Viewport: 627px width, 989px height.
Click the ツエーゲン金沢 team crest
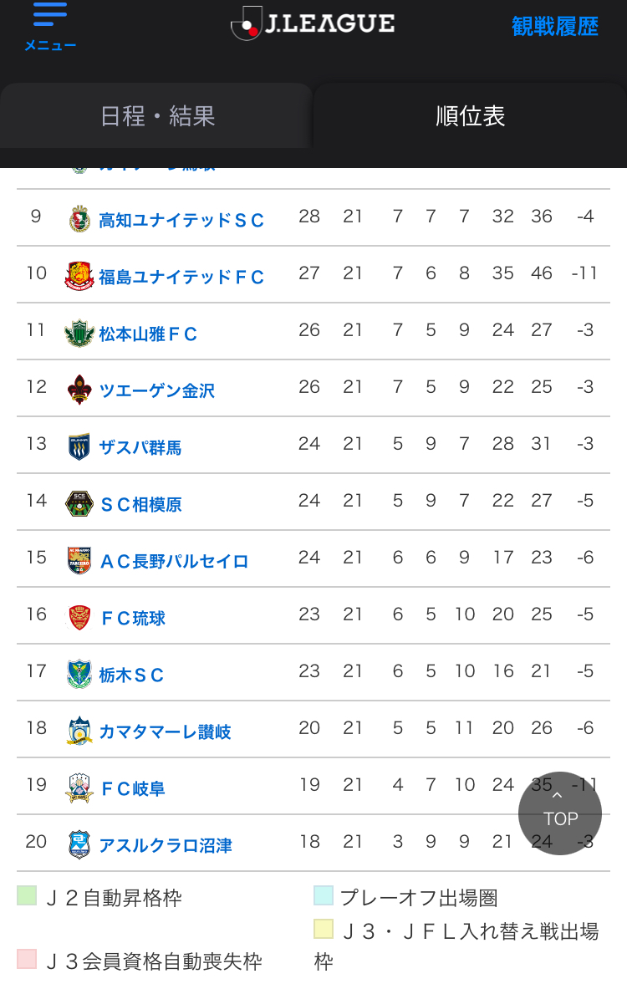(79, 390)
